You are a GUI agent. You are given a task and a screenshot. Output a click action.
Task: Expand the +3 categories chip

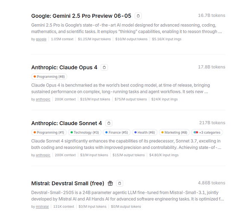pos(207,132)
